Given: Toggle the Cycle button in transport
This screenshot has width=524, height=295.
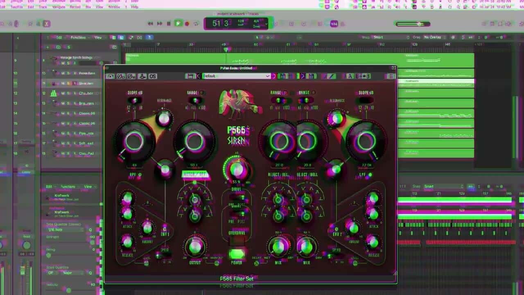Looking at the screenshot, I should pos(196,24).
